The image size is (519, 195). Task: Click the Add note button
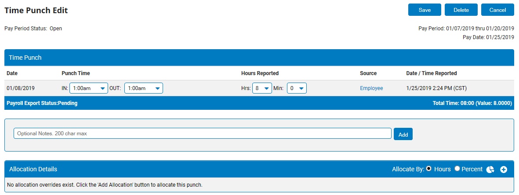[403, 134]
